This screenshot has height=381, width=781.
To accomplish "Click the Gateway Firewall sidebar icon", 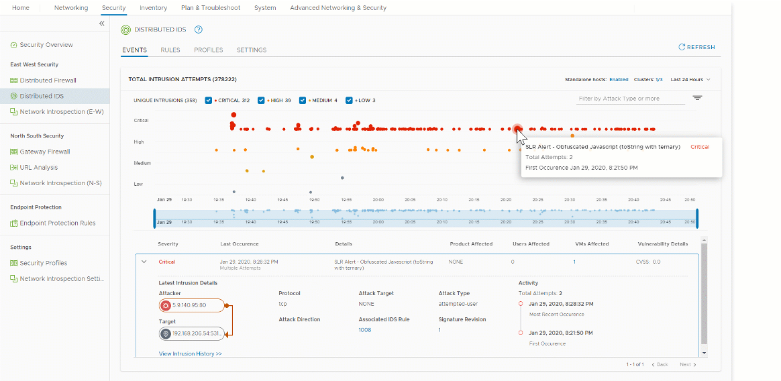I will [x=14, y=152].
